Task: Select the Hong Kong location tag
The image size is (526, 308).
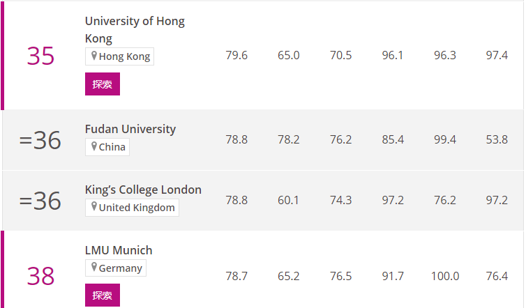Action: [119, 56]
